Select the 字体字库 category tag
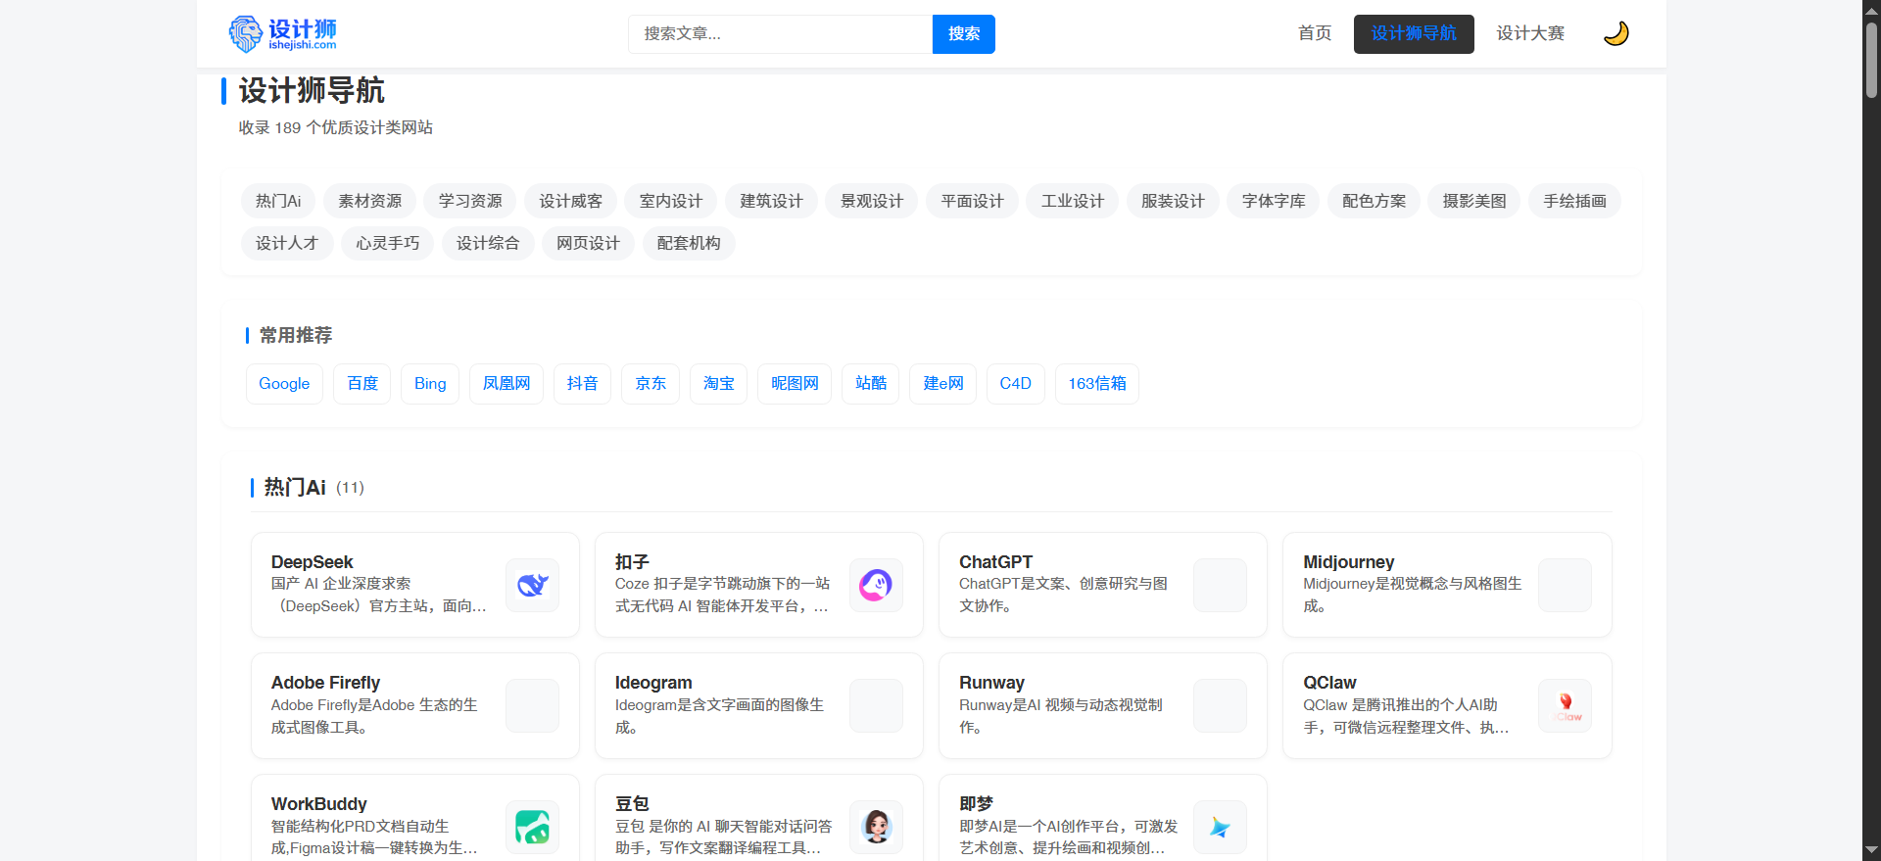 tap(1274, 201)
